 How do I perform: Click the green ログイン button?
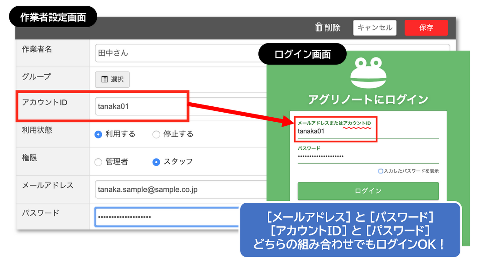pos(368,191)
